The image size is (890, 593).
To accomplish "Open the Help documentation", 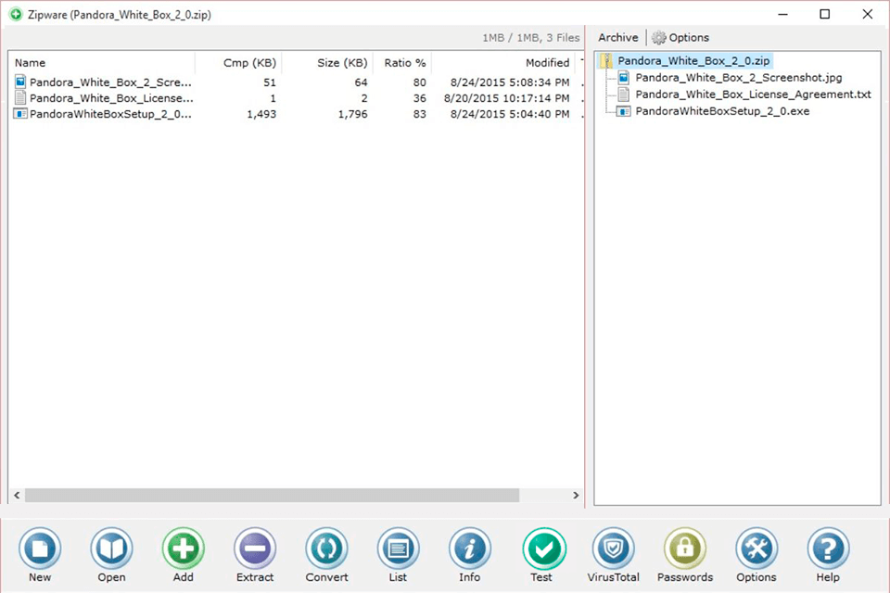I will pyautogui.click(x=827, y=554).
